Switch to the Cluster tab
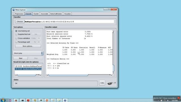The width and height of the screenshot is (181, 102). click(36, 14)
